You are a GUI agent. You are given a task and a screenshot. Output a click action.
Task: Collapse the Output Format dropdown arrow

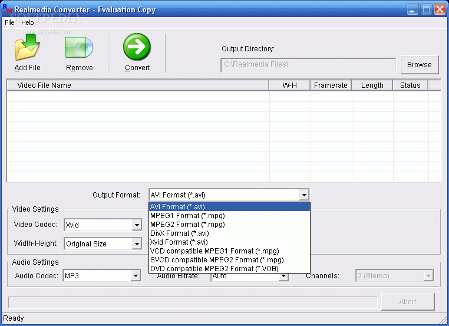pos(304,195)
